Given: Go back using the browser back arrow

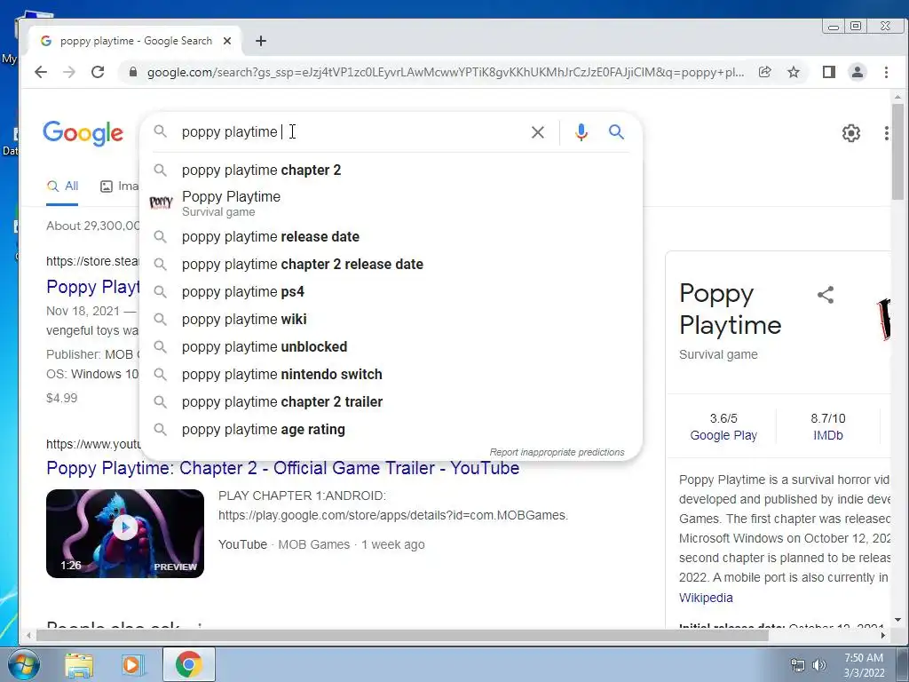Looking at the screenshot, I should point(41,72).
